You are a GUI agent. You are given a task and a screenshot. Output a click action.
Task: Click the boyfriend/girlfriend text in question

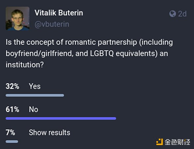[39, 54]
